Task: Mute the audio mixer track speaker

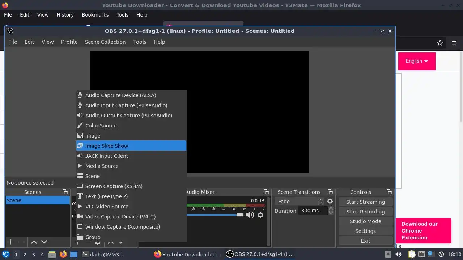Action: pos(250,215)
